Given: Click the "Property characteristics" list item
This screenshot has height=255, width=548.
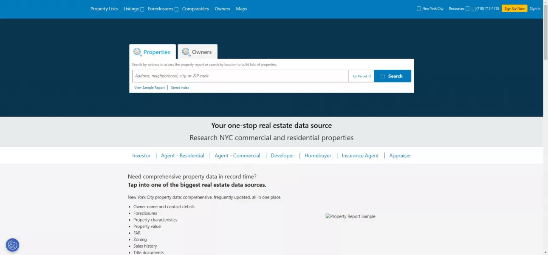Looking at the screenshot, I should coord(155,220).
